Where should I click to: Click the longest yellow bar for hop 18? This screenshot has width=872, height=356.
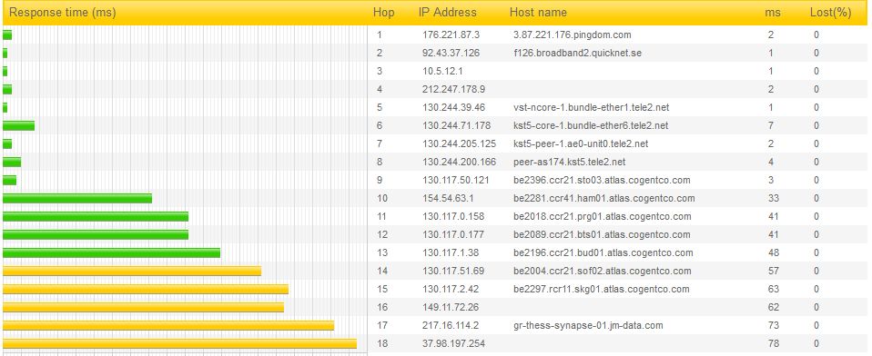179,344
